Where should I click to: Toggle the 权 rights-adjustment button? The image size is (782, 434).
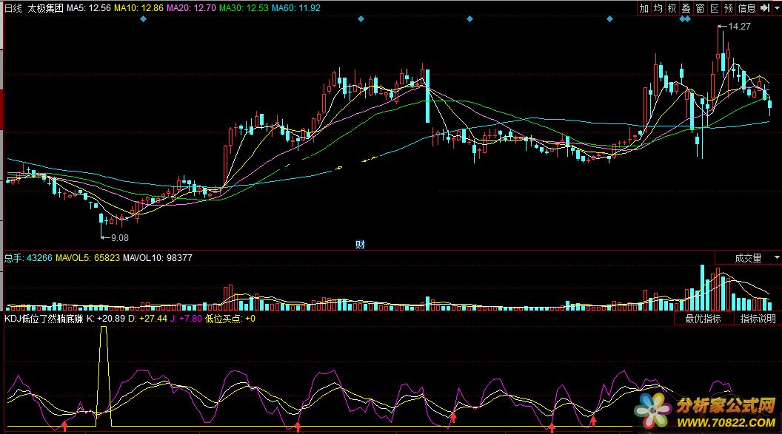[672, 8]
